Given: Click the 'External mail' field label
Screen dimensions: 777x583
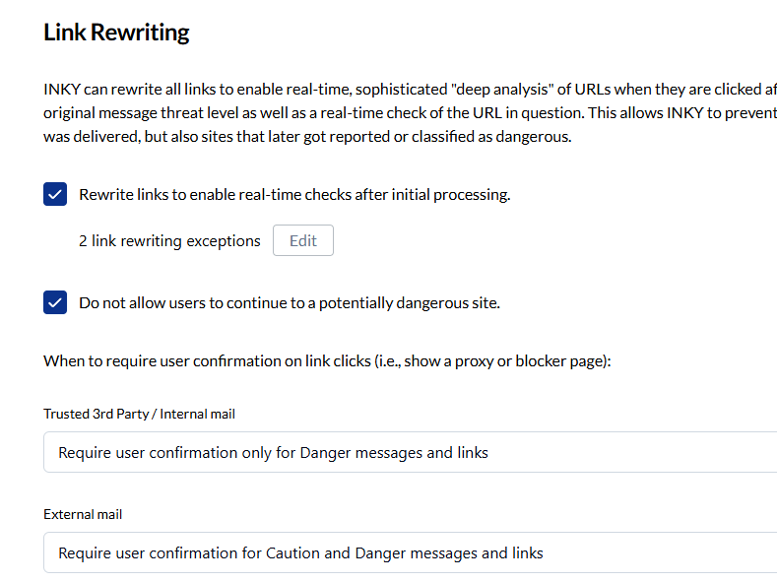Looking at the screenshot, I should pos(83,514).
